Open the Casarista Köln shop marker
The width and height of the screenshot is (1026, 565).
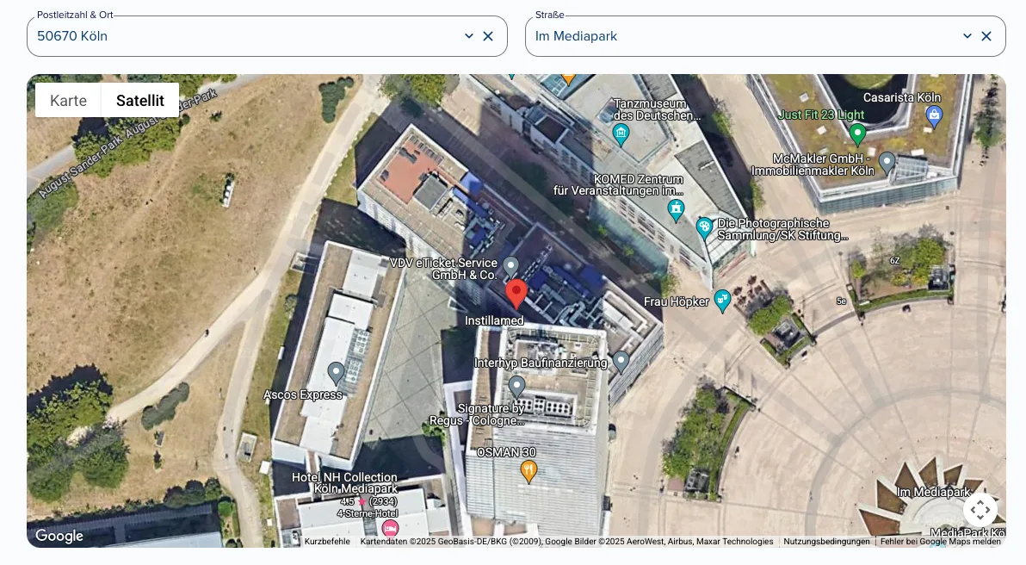pos(935,116)
